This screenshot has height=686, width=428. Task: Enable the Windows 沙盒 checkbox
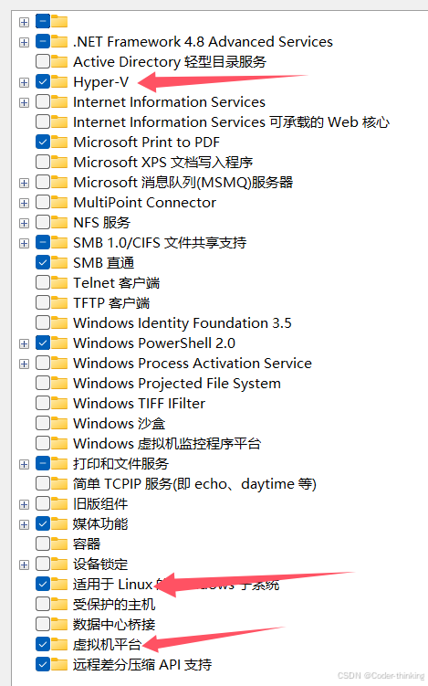[43, 423]
